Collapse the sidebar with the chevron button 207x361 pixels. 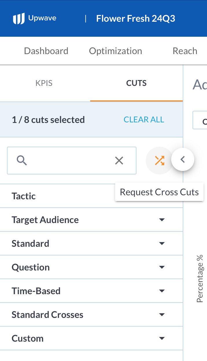point(183,159)
